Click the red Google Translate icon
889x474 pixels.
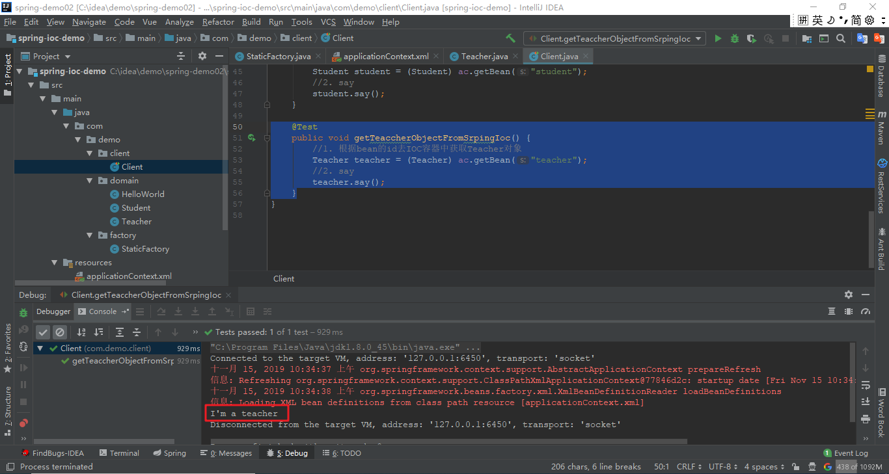coord(878,38)
